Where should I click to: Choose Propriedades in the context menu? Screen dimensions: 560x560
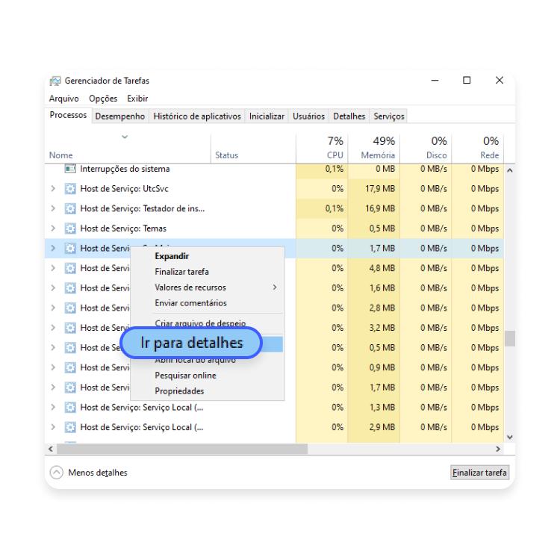point(208,391)
